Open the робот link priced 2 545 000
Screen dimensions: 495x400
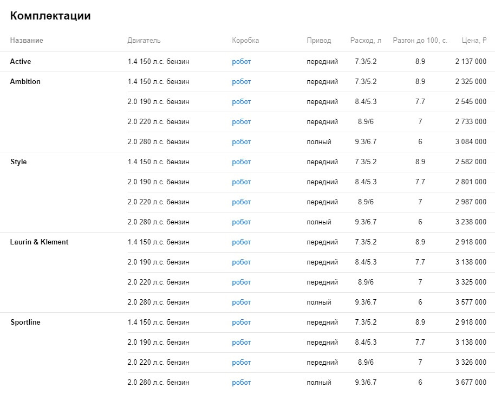pyautogui.click(x=241, y=102)
